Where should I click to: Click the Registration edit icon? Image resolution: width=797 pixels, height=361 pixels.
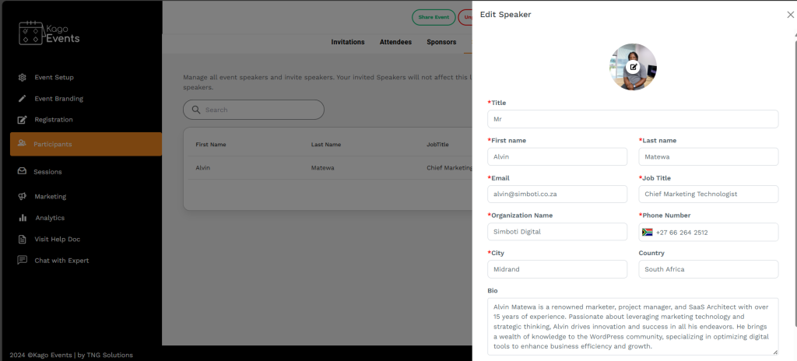23,120
